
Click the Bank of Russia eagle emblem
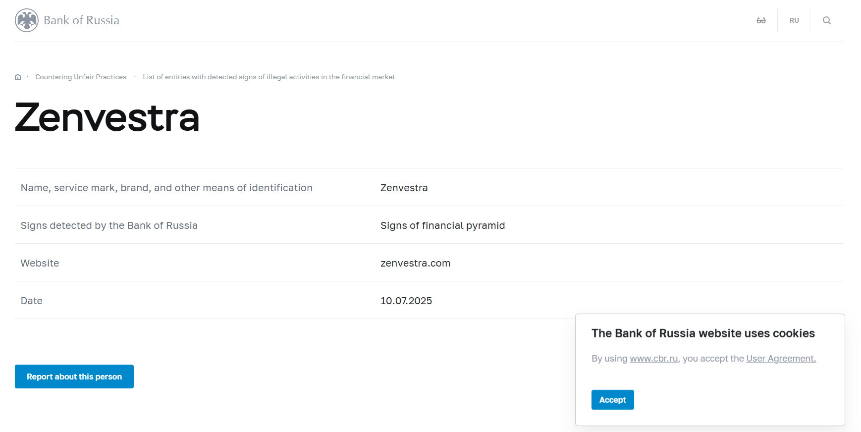(27, 20)
